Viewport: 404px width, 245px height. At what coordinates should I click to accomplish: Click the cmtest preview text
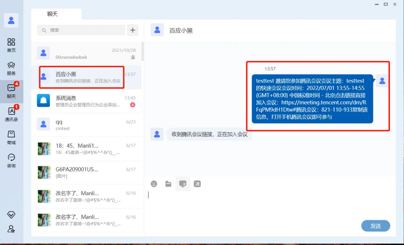[x=63, y=129]
